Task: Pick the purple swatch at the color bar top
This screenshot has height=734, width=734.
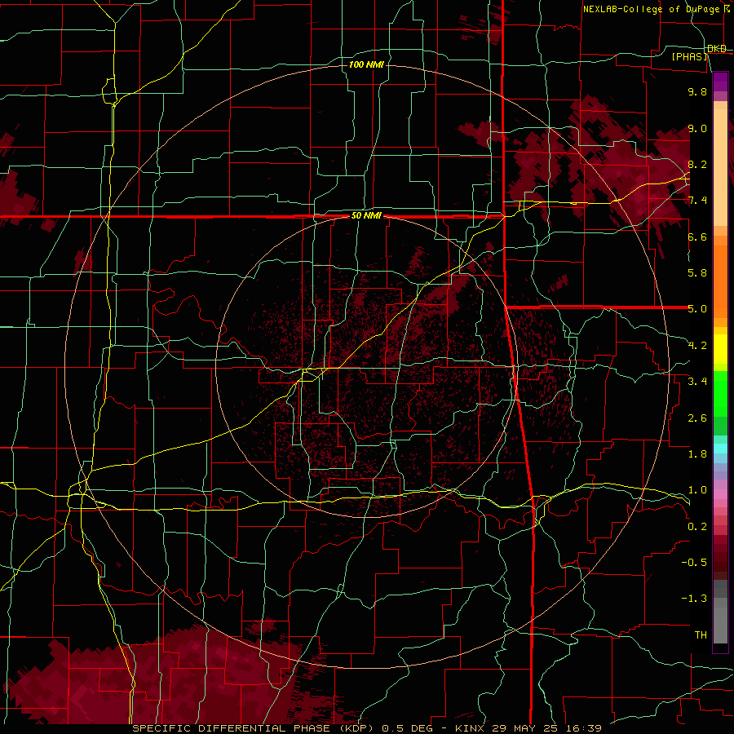Action: [720, 82]
